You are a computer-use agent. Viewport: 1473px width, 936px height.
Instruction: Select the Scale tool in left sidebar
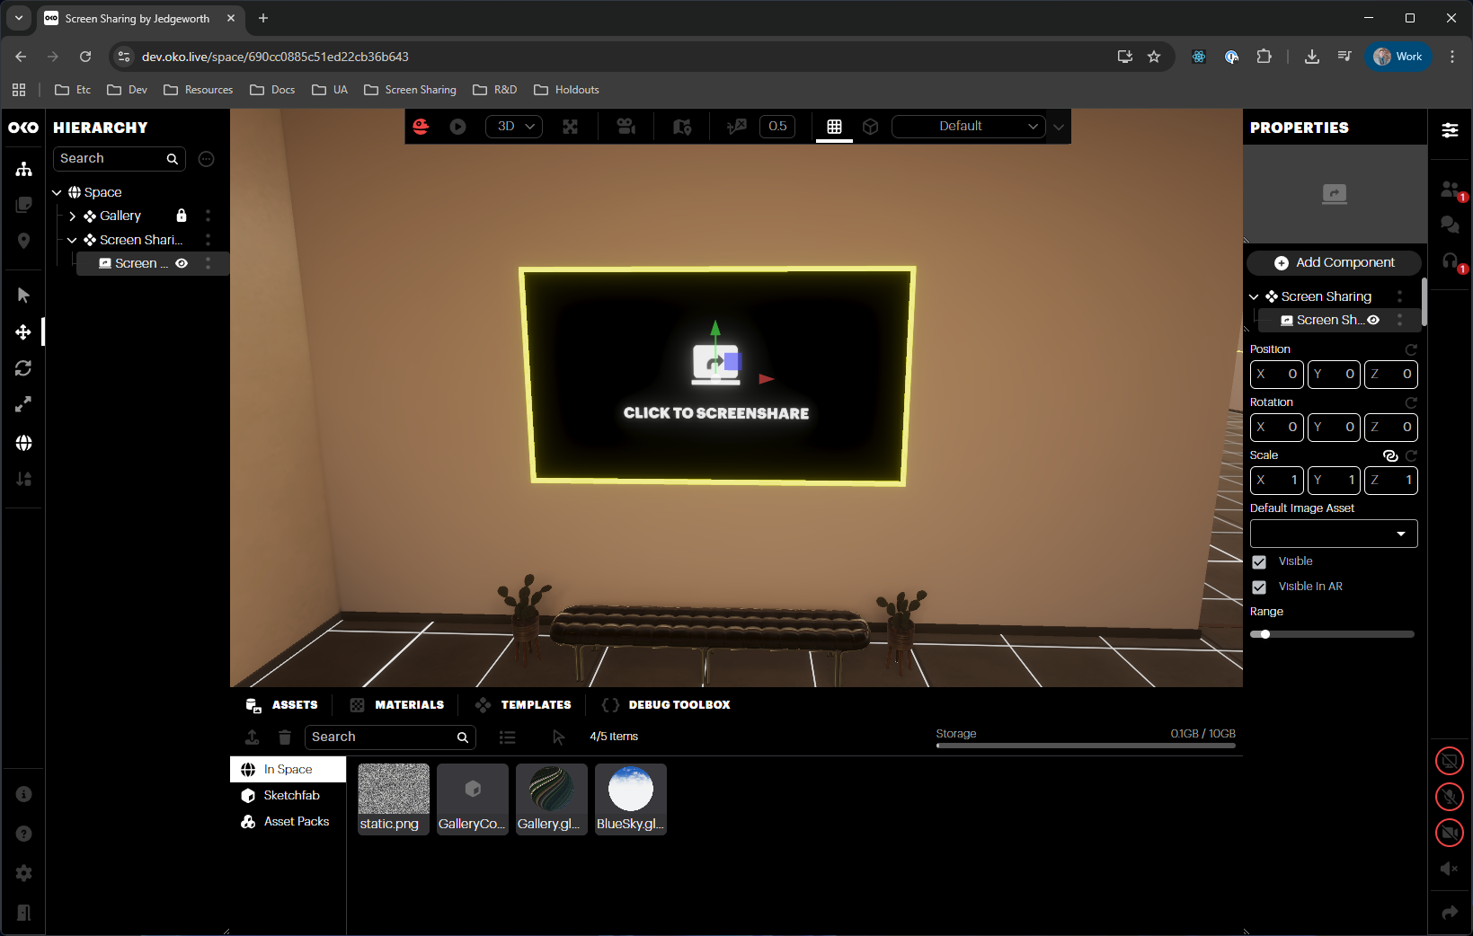[x=23, y=405]
